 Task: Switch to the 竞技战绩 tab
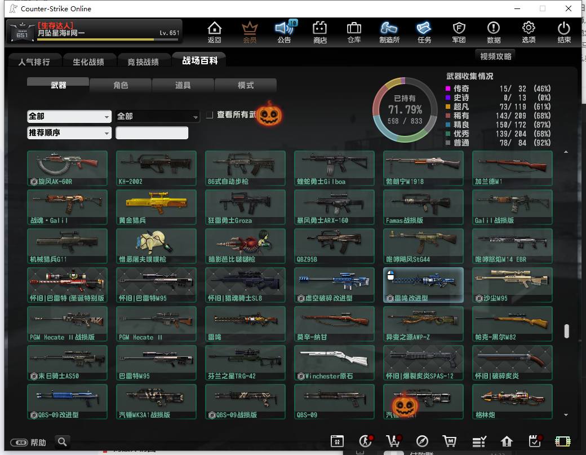pos(143,61)
